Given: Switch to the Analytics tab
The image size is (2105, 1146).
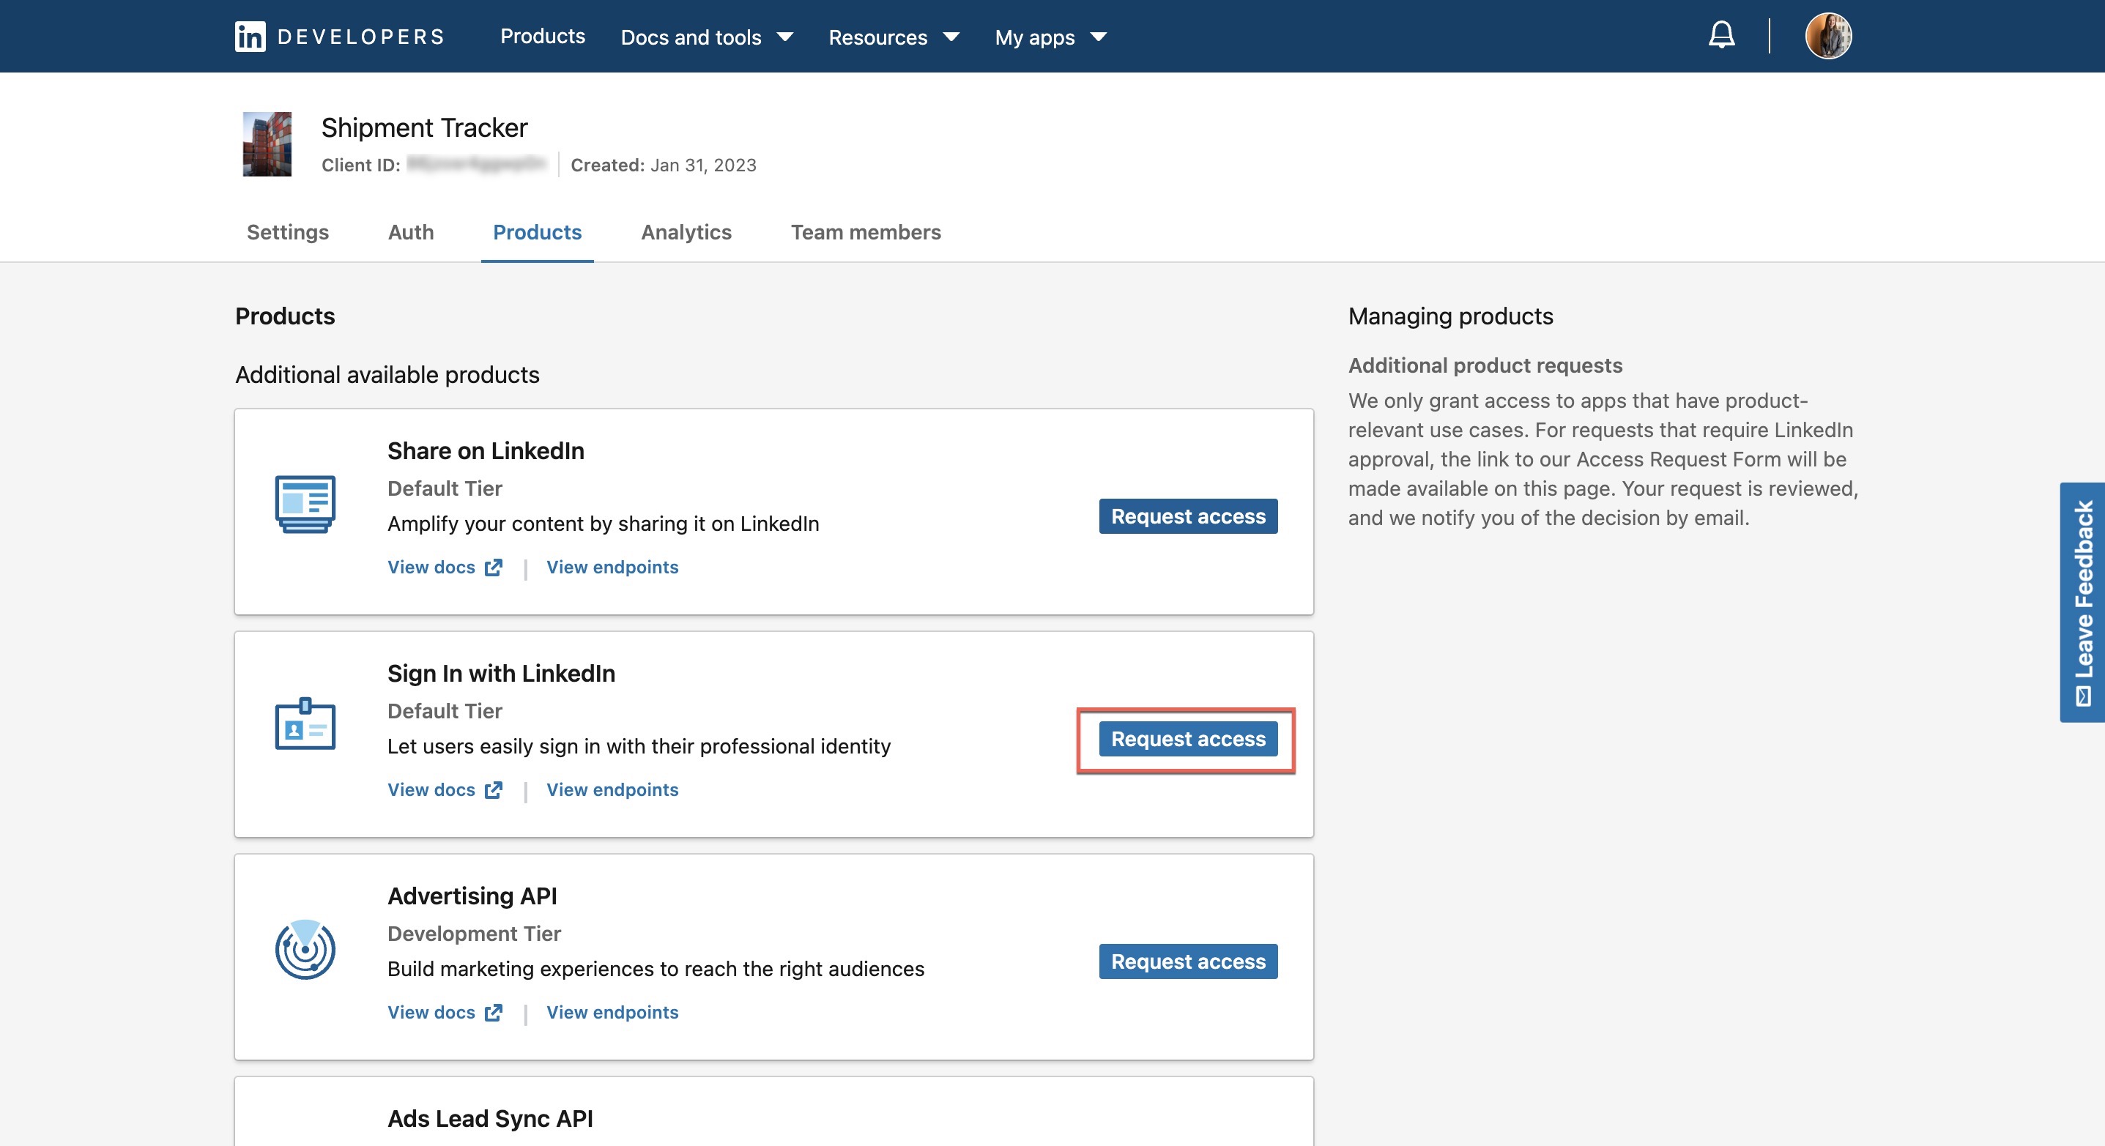Looking at the screenshot, I should tap(686, 232).
